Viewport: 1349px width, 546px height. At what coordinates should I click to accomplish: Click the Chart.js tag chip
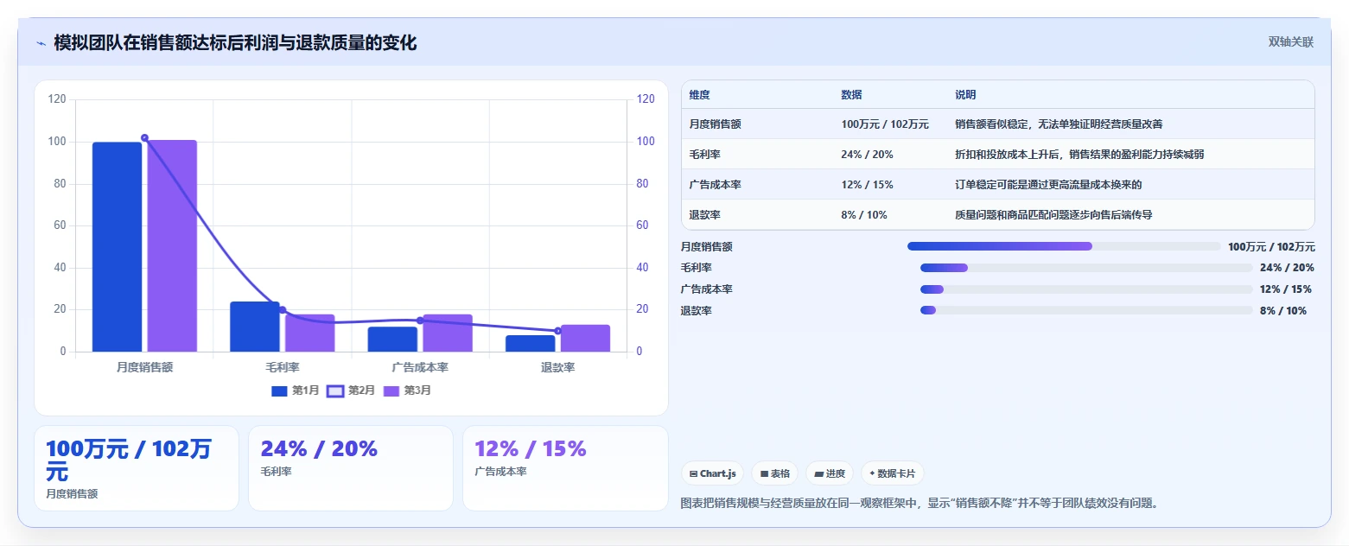click(712, 473)
